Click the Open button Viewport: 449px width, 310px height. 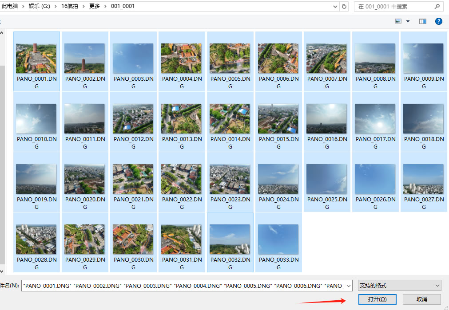377,299
